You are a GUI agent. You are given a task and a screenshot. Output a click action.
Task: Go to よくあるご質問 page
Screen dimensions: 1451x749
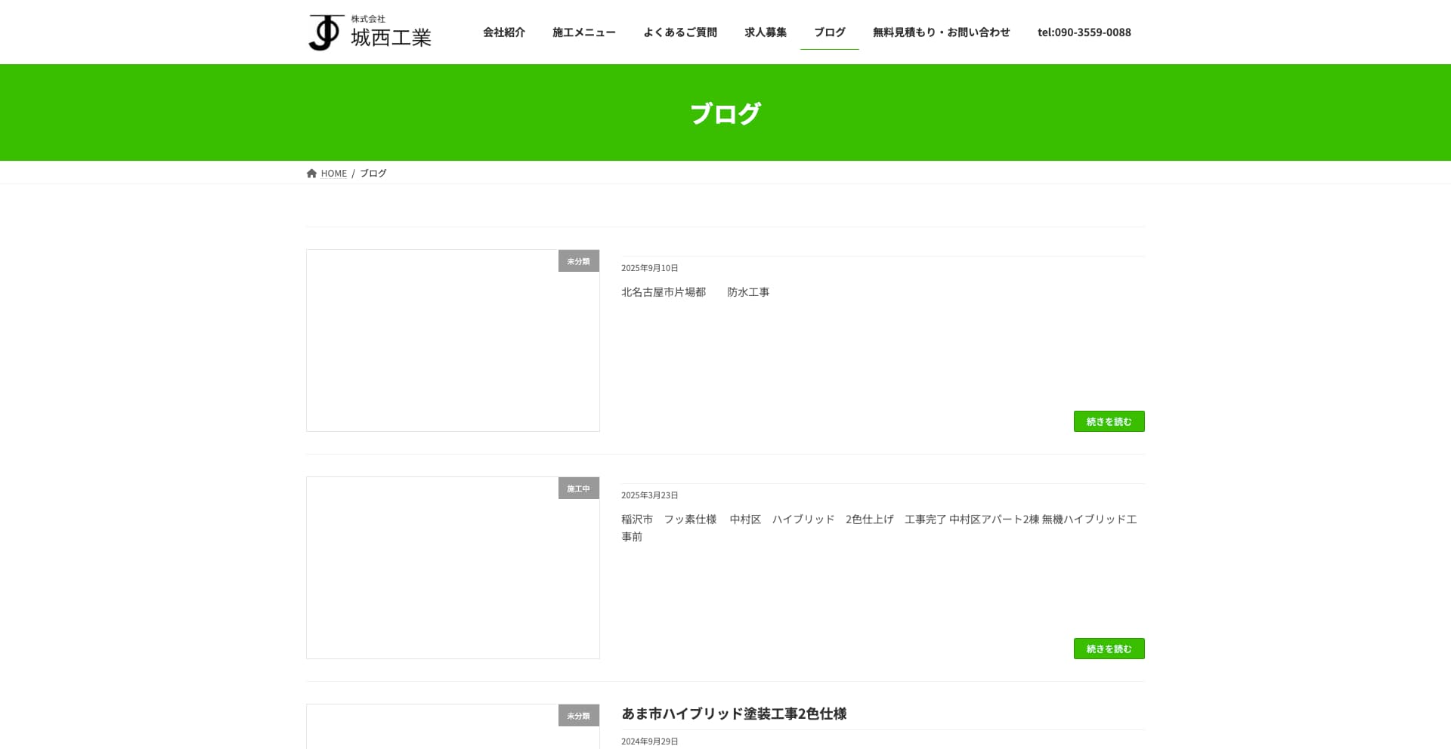(679, 32)
